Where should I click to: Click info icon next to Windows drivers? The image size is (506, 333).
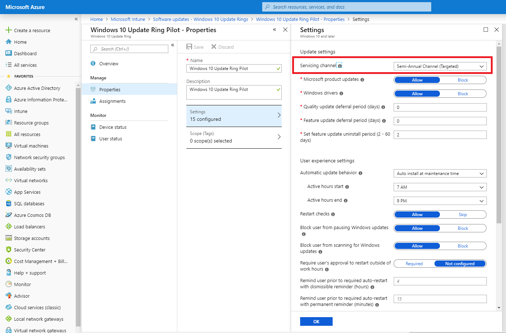[341, 93]
